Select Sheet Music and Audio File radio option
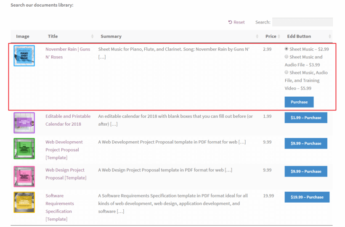The height and width of the screenshot is (227, 345). tap(286, 57)
